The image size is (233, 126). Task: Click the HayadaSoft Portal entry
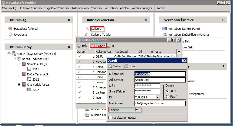(26, 29)
